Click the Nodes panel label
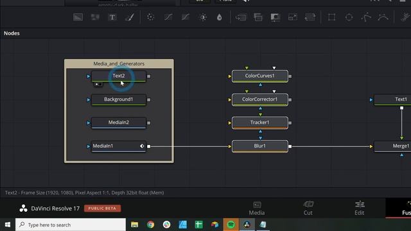The width and height of the screenshot is (411, 231). tap(12, 33)
